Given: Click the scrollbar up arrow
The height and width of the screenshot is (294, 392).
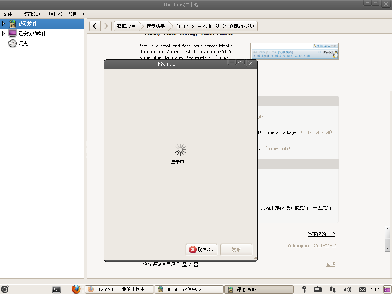Looking at the screenshot, I should 387,229.
